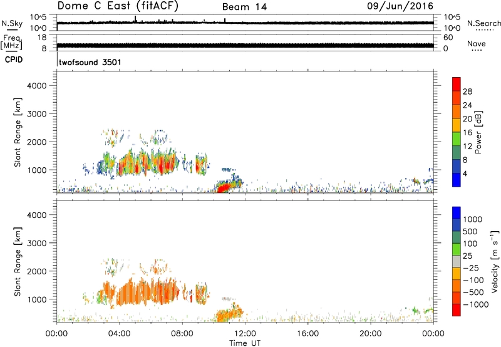Click the 'N.Sky' legend label
Screen dimensions: 501x347
click(x=12, y=23)
